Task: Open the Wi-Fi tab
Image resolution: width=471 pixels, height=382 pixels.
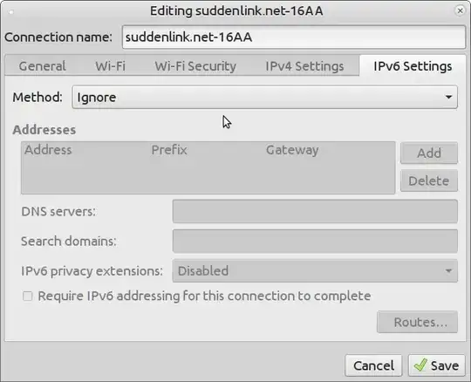Action: click(x=110, y=66)
